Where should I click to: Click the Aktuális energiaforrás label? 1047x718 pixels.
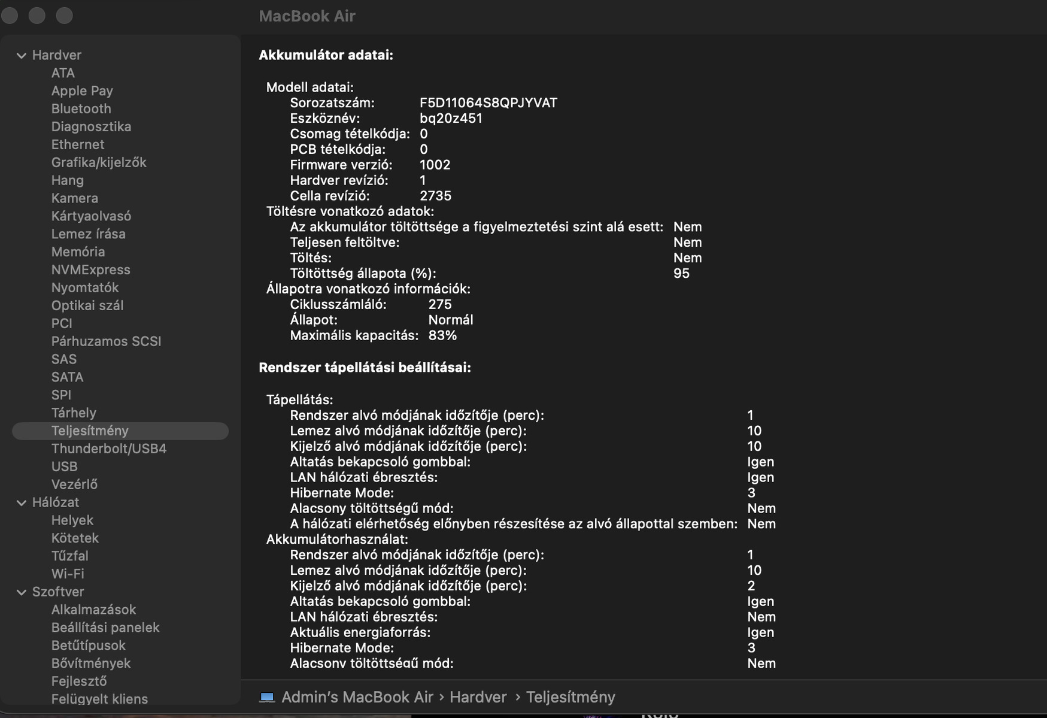360,633
